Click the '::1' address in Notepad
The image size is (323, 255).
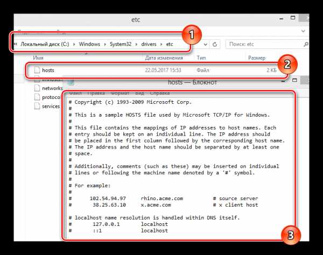click(x=97, y=231)
